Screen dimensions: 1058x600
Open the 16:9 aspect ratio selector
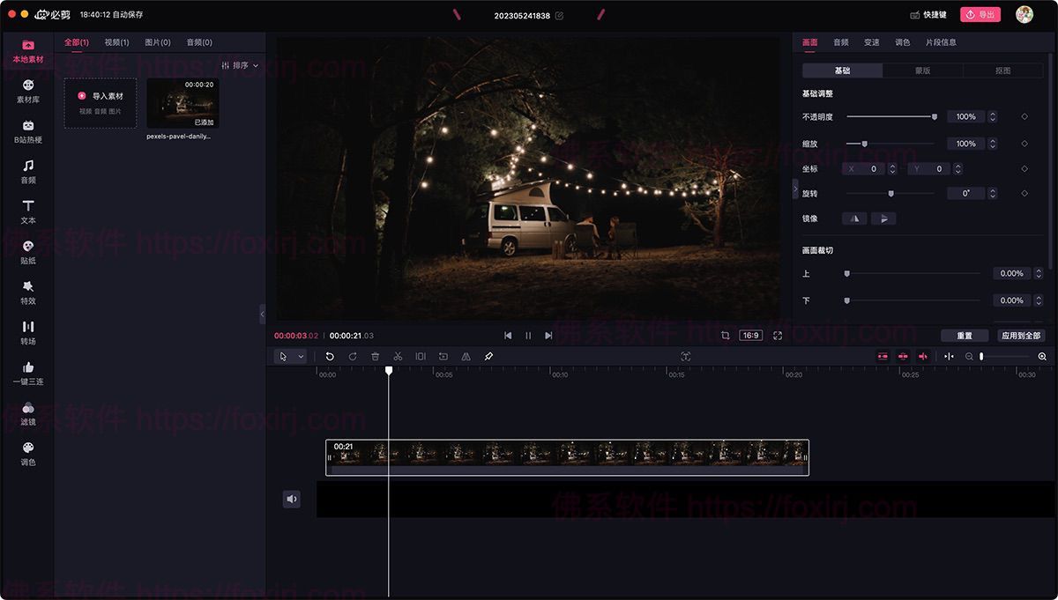coord(750,336)
